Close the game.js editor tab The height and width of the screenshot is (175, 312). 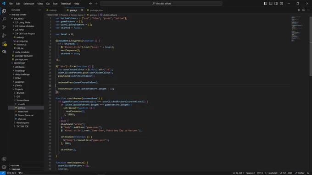coord(82,10)
